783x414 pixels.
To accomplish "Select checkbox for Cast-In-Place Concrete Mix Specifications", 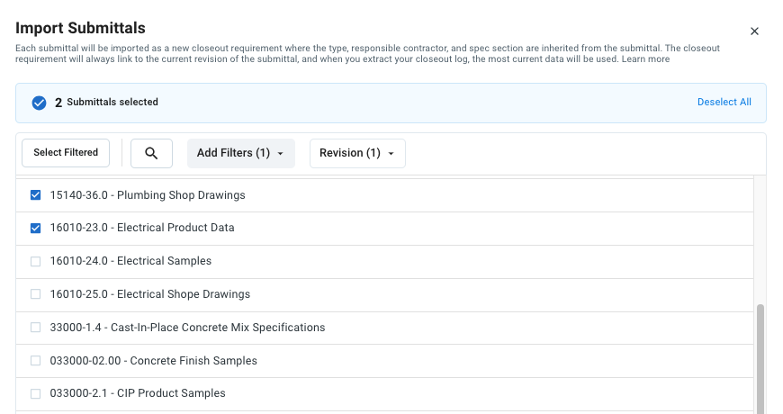I will [x=36, y=328].
